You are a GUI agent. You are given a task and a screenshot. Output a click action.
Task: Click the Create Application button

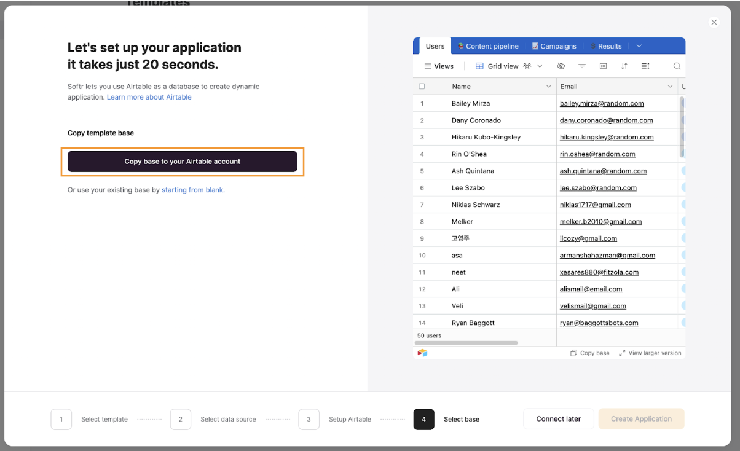[x=641, y=419]
